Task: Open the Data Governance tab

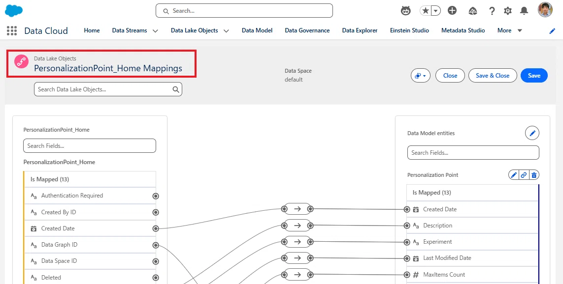Action: click(x=307, y=30)
